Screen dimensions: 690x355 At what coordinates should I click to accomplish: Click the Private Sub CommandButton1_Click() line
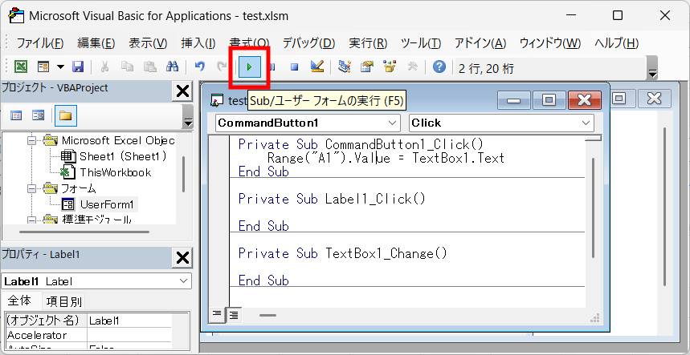pos(361,144)
